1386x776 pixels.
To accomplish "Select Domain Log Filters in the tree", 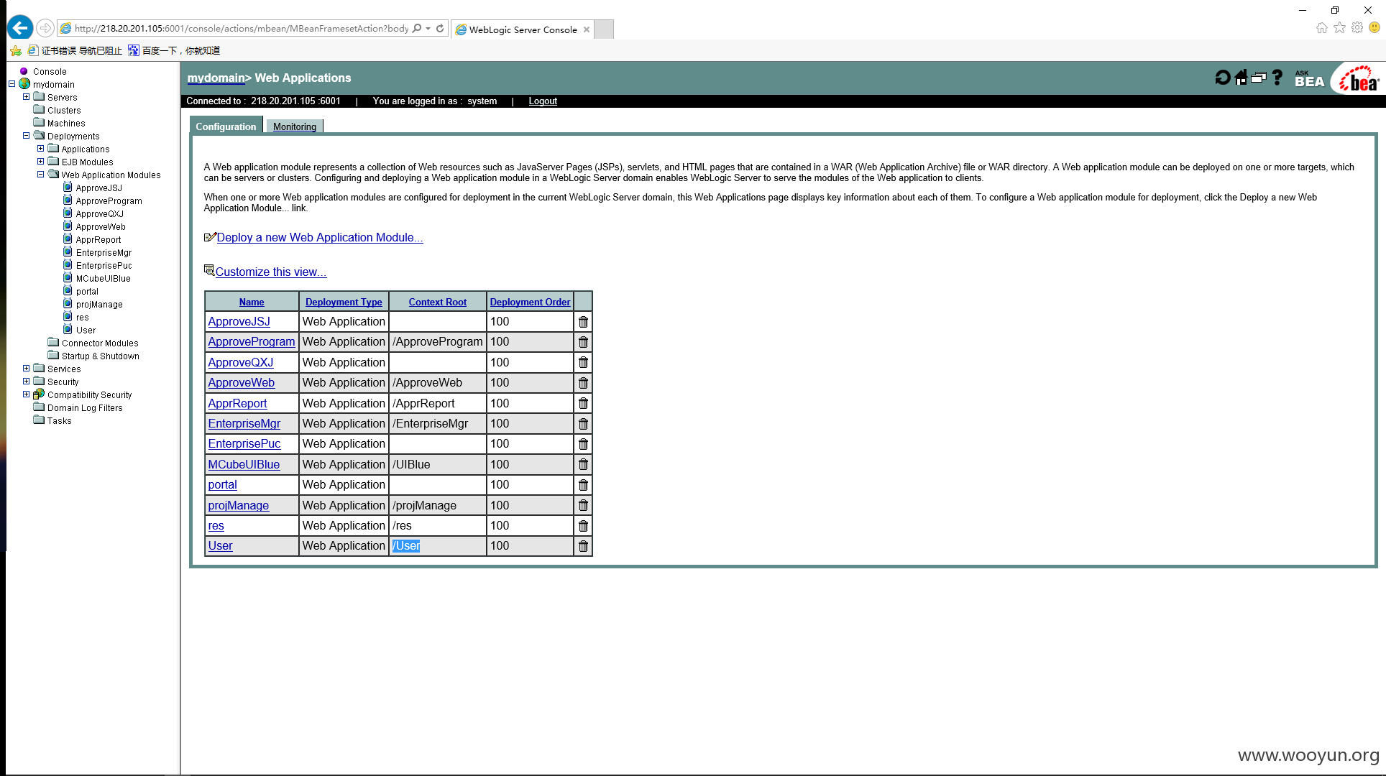I will (x=85, y=408).
